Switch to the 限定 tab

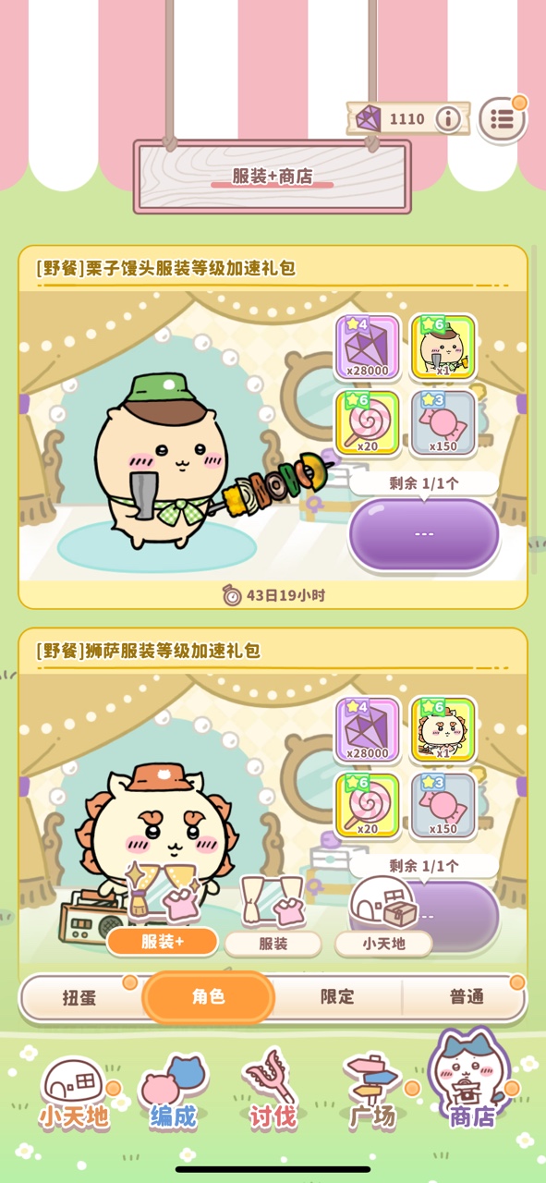pyautogui.click(x=337, y=997)
